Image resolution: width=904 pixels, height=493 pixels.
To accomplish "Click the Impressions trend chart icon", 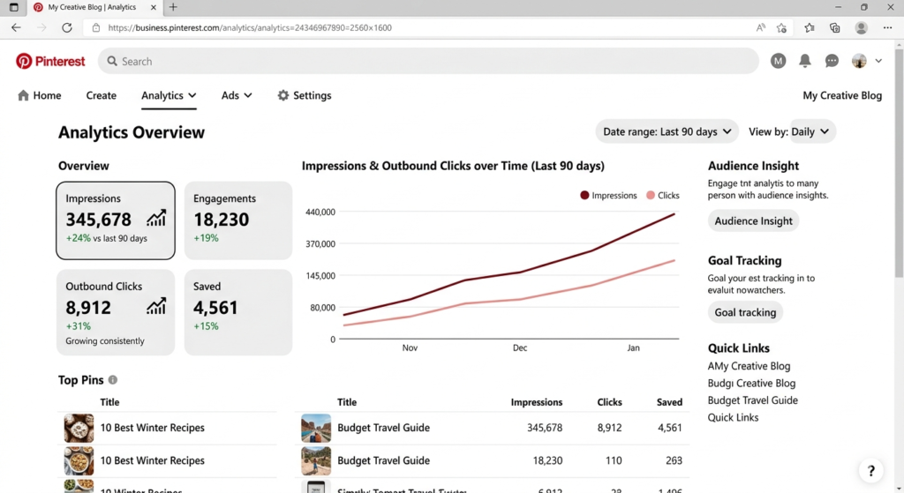I will (156, 219).
